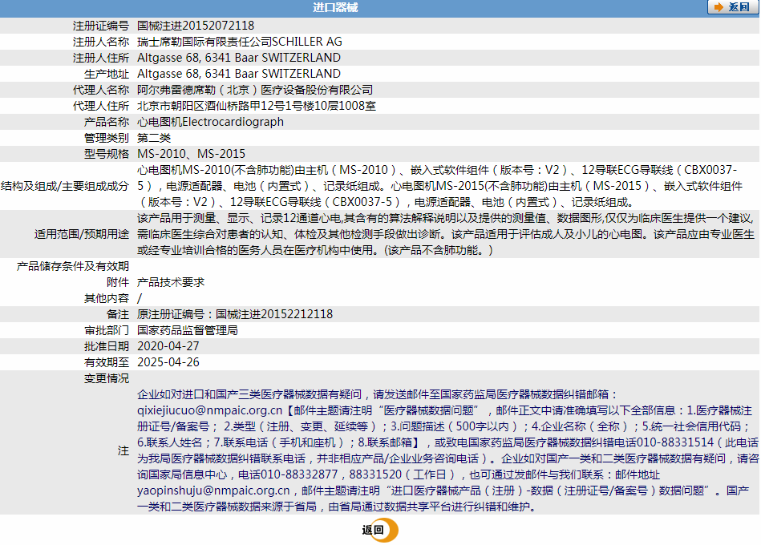Select management class value 第二类
The height and width of the screenshot is (545, 761).
click(154, 138)
